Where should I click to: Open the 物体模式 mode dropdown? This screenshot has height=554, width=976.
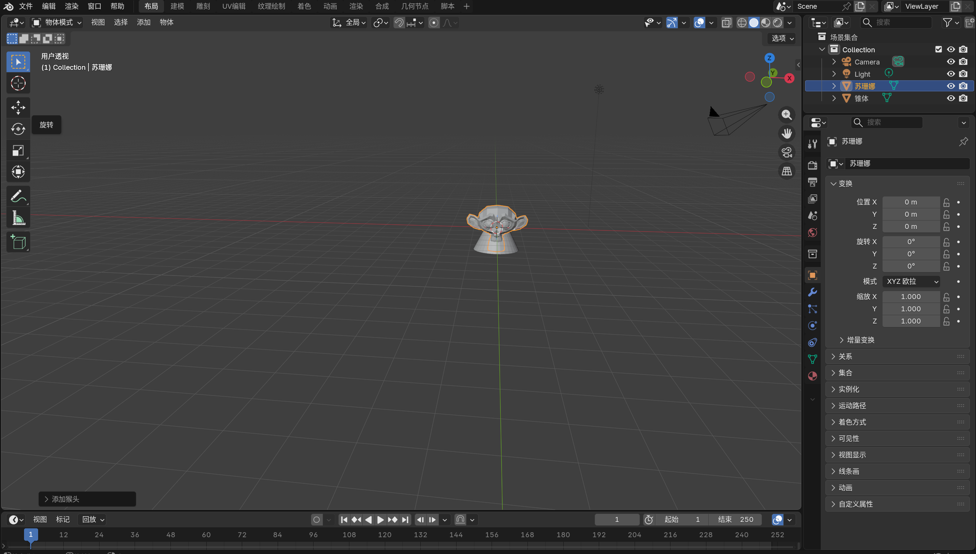[57, 23]
